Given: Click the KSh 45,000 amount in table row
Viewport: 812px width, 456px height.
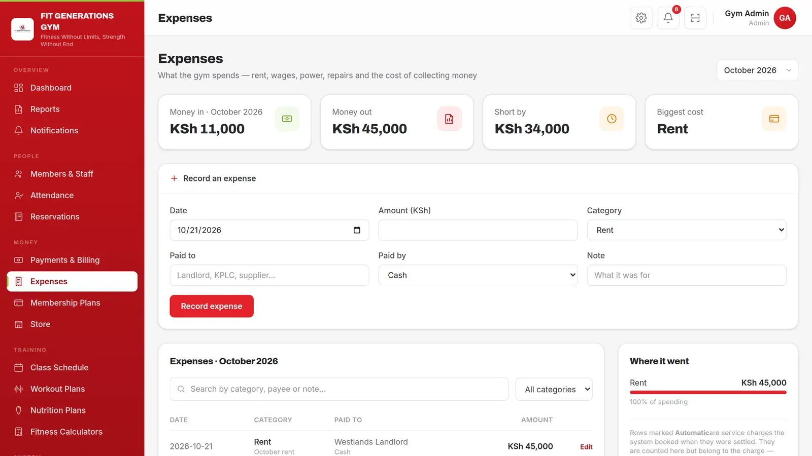Looking at the screenshot, I should (x=530, y=446).
